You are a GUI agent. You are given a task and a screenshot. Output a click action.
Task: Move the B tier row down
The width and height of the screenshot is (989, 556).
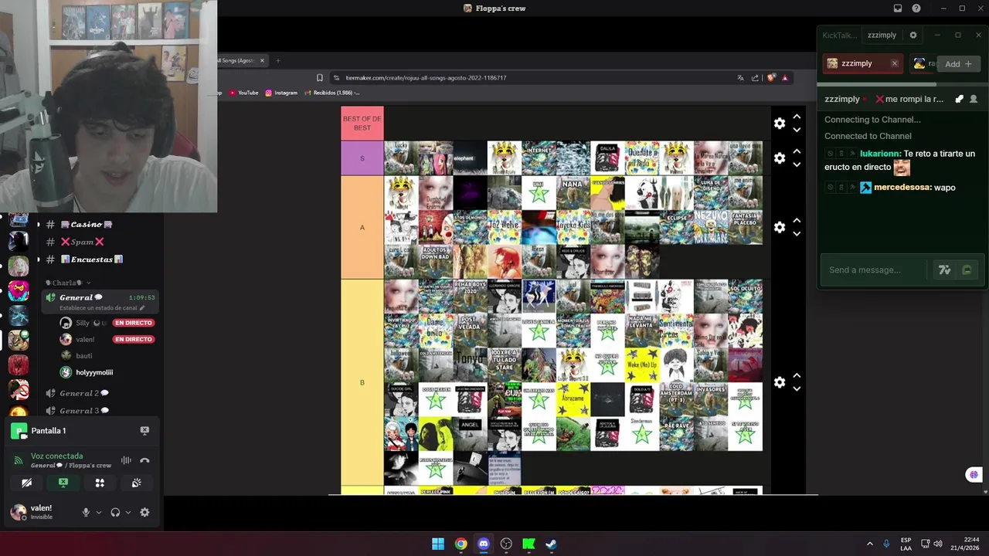[797, 389]
